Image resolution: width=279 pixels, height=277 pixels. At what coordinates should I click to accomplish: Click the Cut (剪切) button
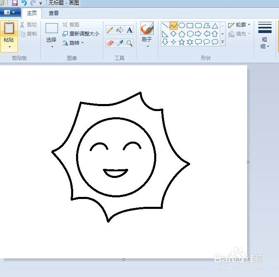[29, 25]
